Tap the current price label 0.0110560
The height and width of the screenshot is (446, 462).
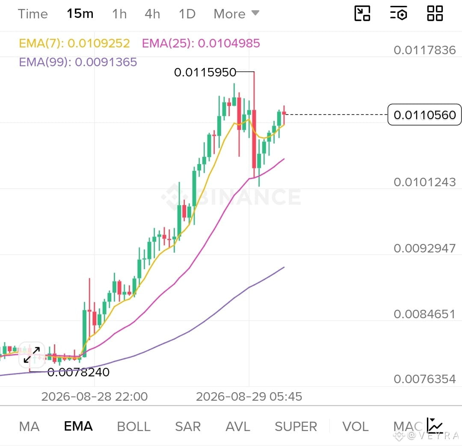pyautogui.click(x=425, y=115)
